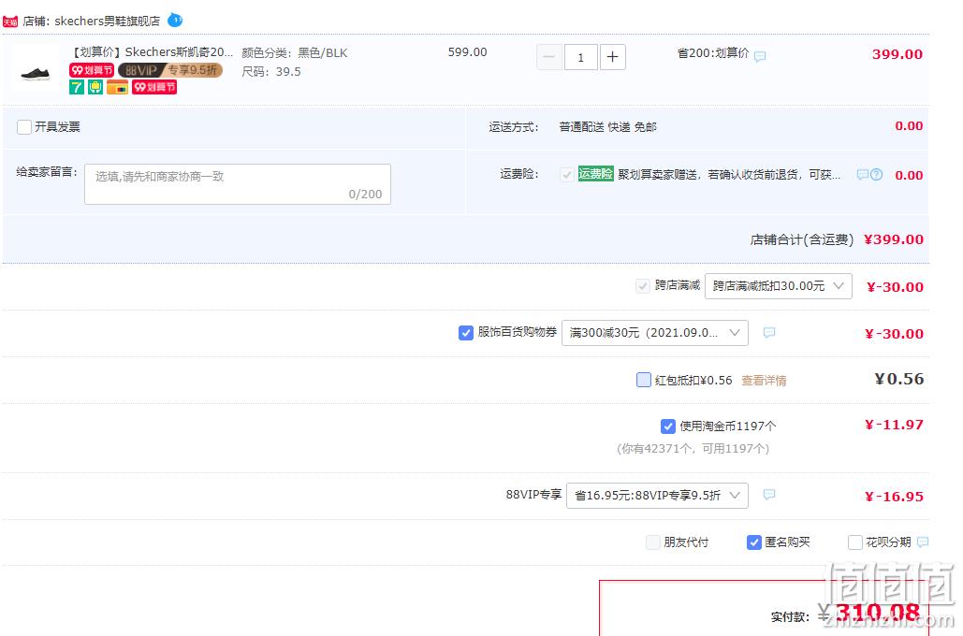Open the 查看详情 link for red packet
Image resolution: width=963 pixels, height=636 pixels.
click(x=764, y=381)
